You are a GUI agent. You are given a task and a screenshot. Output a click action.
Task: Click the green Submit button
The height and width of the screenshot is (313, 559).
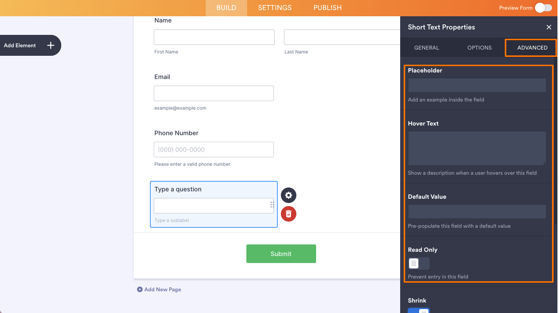click(281, 254)
